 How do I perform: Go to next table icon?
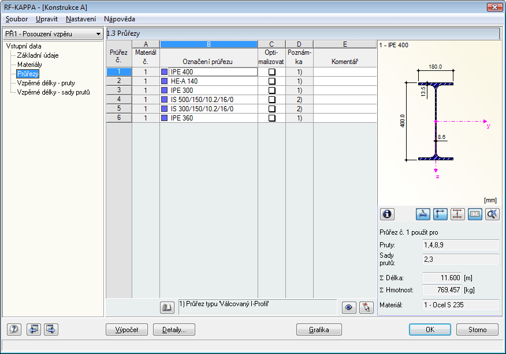coord(51,330)
